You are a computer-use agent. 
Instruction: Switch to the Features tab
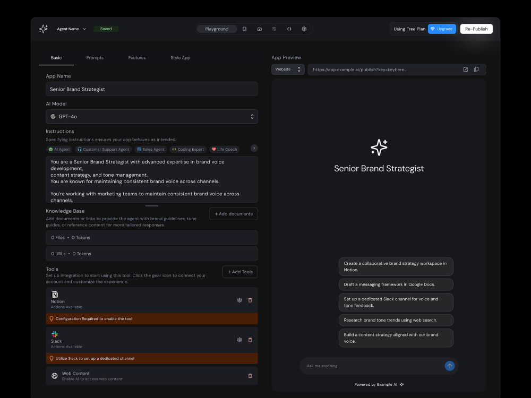coord(137,58)
